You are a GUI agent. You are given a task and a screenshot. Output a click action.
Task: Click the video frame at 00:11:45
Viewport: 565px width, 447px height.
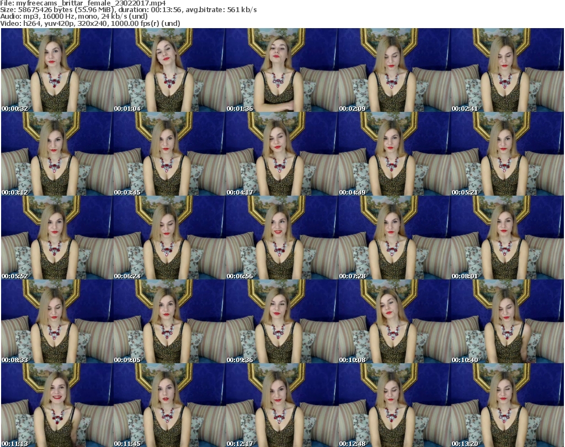(170, 405)
